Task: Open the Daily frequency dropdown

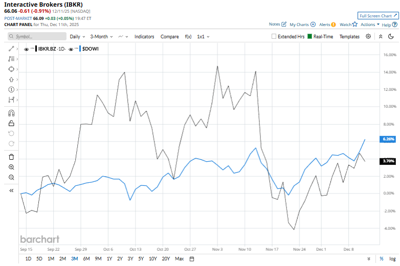Action: point(77,37)
